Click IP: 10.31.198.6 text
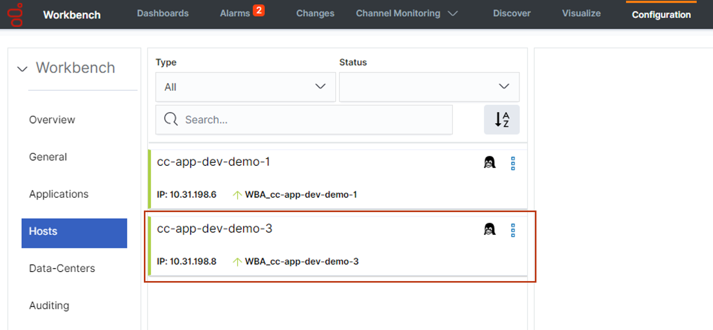Image resolution: width=713 pixels, height=330 pixels. [x=187, y=195]
